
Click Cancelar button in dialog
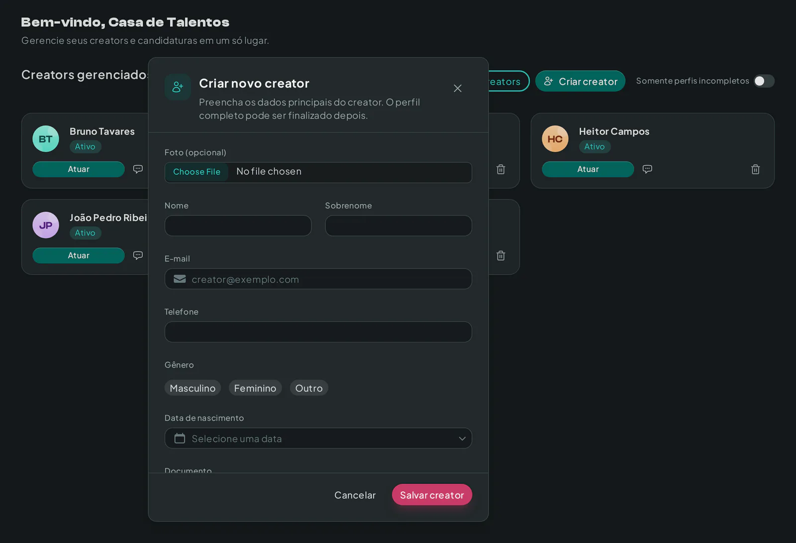[x=355, y=495]
